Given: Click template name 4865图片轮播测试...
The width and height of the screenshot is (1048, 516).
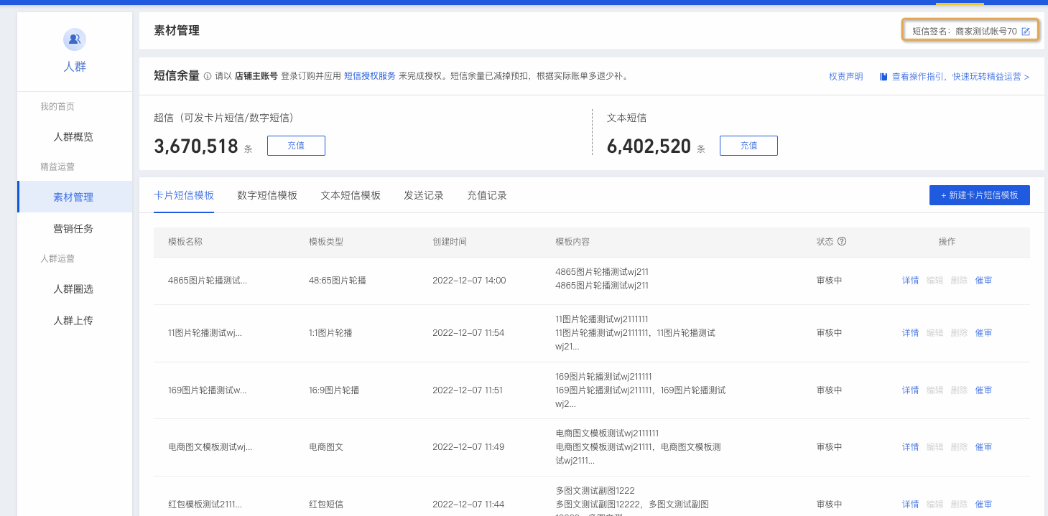Looking at the screenshot, I should tap(208, 281).
